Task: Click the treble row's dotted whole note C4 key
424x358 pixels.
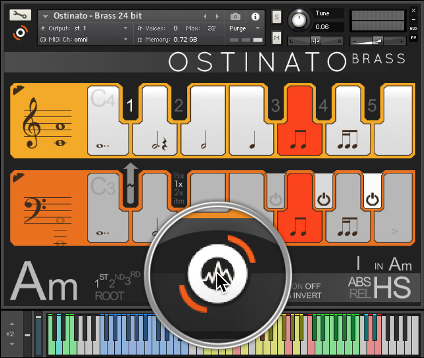Action: point(108,121)
